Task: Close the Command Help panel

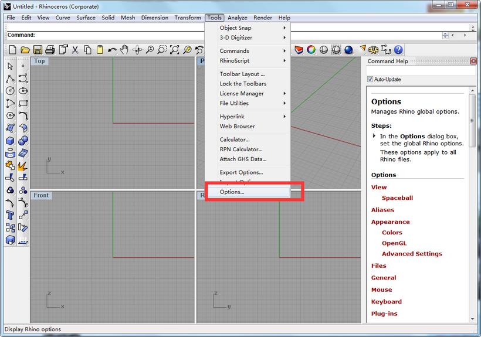Action: (x=473, y=61)
